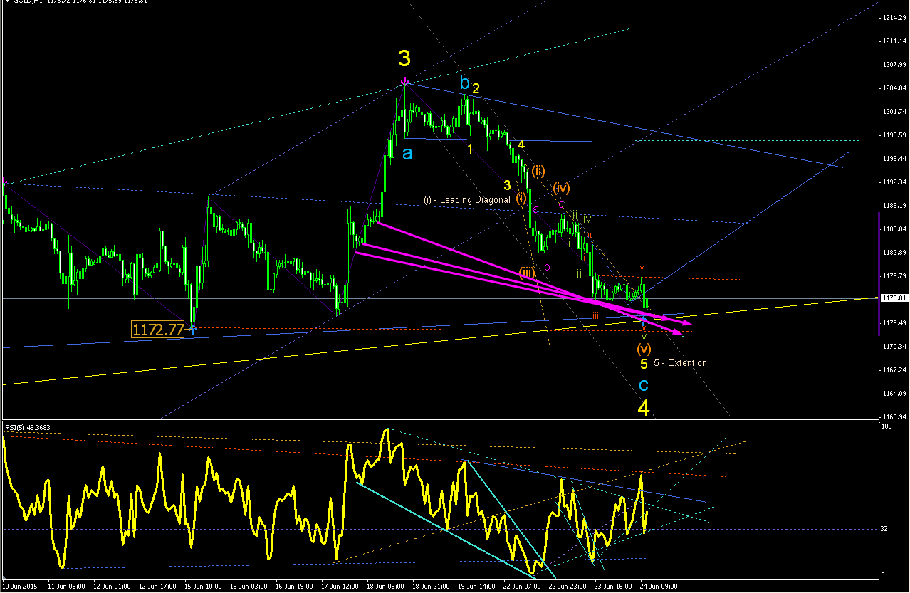Select the yellow "2" label next to cyan b
The image size is (910, 593).
476,88
